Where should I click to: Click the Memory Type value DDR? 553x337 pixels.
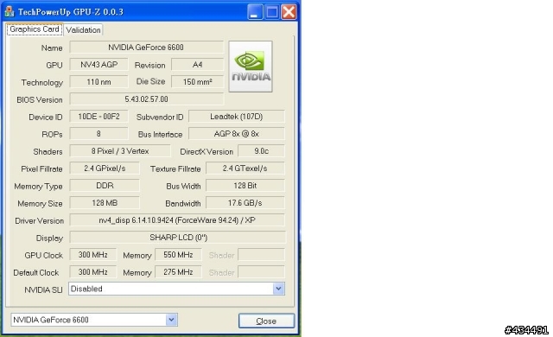tap(105, 186)
